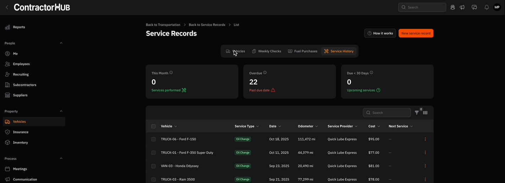Viewport: 505px width, 183px height.
Task: Open the notifications bell icon
Action: pyautogui.click(x=487, y=7)
